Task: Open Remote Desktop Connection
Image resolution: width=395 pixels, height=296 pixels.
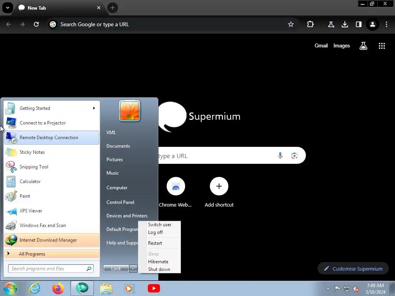Action: (x=52, y=138)
